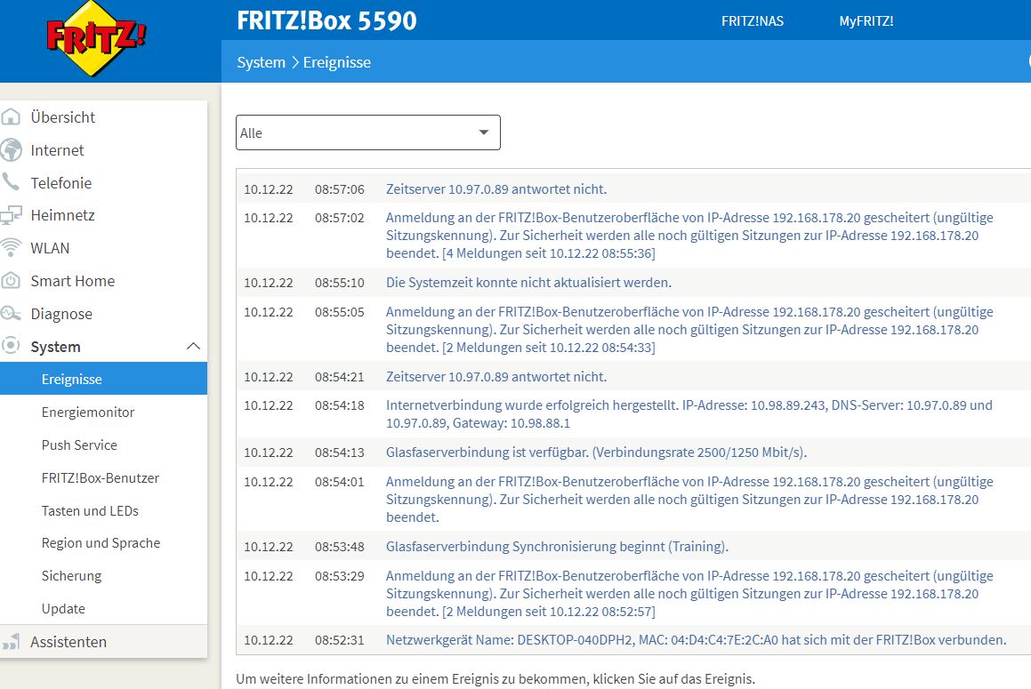Click the FRITZ!Box 5590 title

(x=326, y=20)
